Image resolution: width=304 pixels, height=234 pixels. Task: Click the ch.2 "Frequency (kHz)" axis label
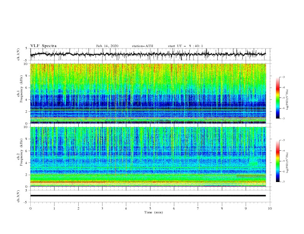(x=21, y=152)
